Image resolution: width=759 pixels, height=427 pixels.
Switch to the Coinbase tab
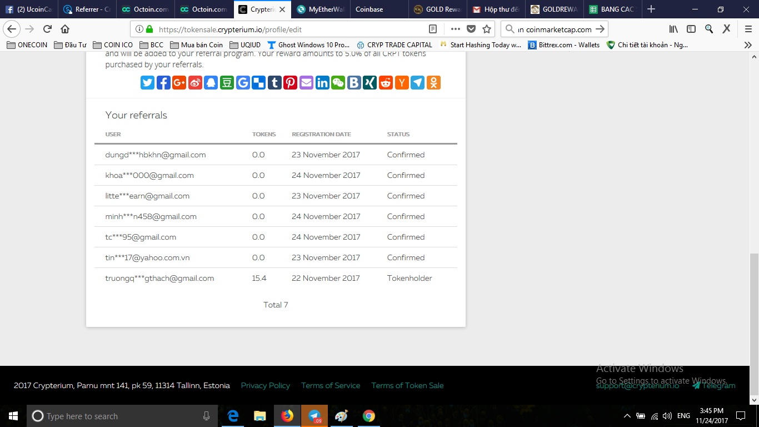click(x=378, y=9)
